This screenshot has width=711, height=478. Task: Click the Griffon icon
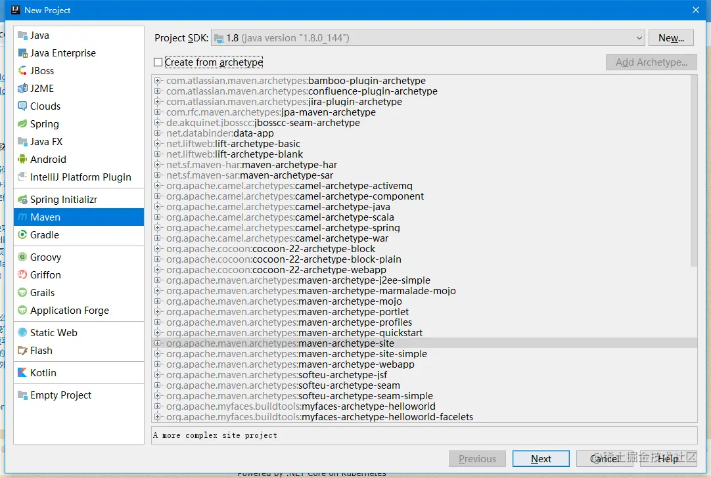pyautogui.click(x=22, y=274)
